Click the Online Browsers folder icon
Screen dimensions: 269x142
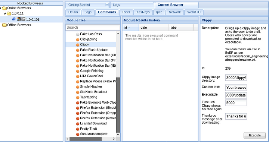tap(4, 8)
